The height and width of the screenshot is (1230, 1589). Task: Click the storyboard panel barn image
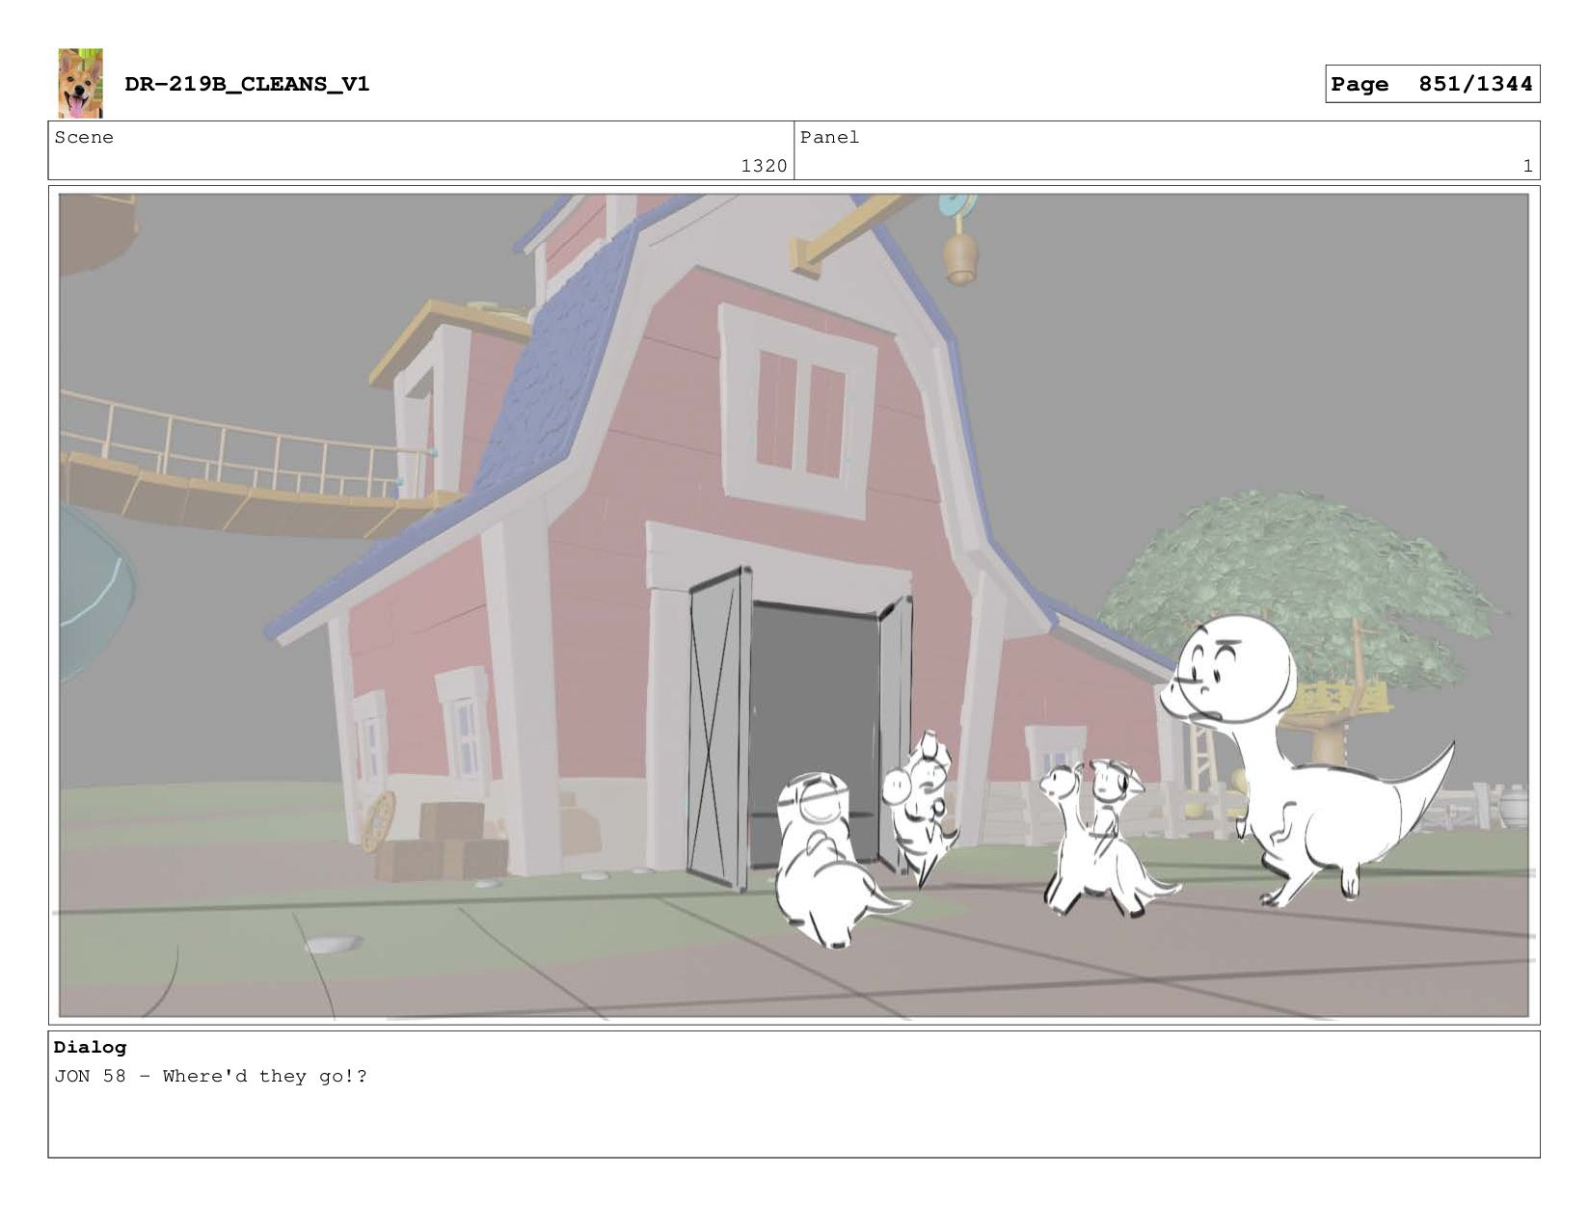pos(794,605)
